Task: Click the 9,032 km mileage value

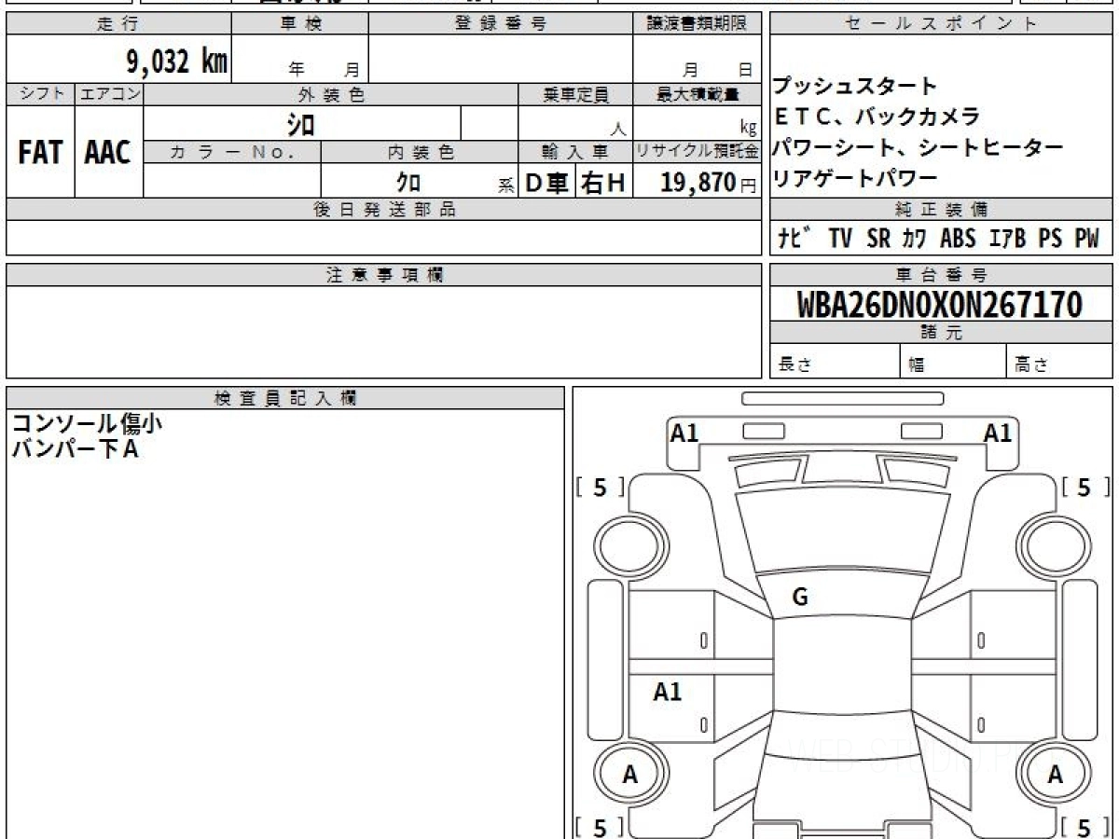Action: tap(177, 62)
